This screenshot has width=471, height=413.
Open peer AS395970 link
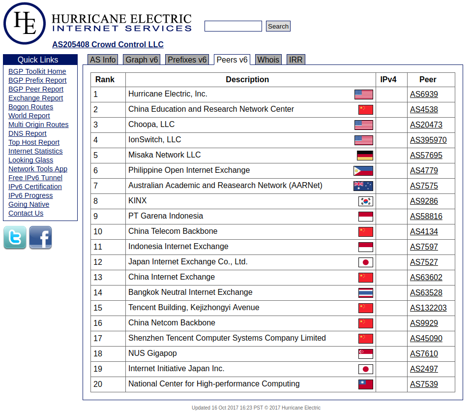tap(428, 140)
